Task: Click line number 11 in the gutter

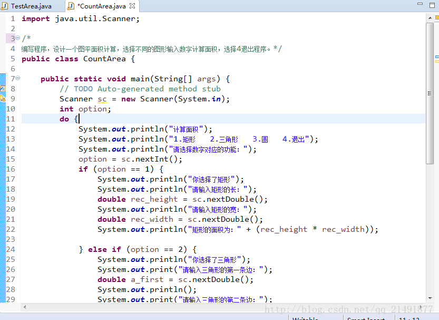Action: coord(11,119)
